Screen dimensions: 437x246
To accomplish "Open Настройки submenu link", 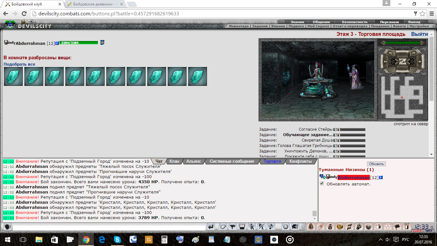I will coord(419,26).
